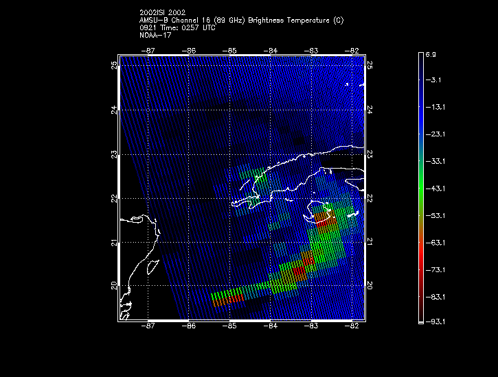Click the -83 longitude label on top axis
Image resolution: width=498 pixels, height=377 pixels.
(x=311, y=51)
